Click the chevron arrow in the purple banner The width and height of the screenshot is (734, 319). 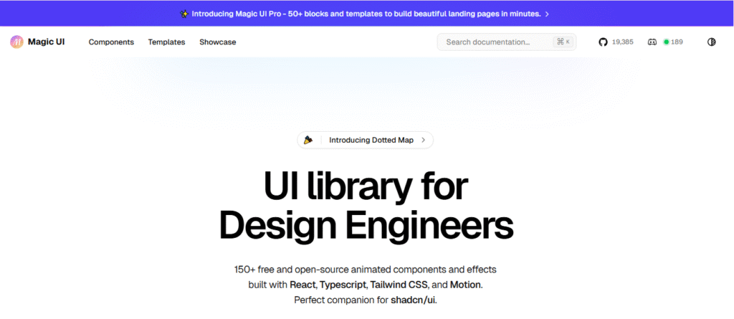547,14
